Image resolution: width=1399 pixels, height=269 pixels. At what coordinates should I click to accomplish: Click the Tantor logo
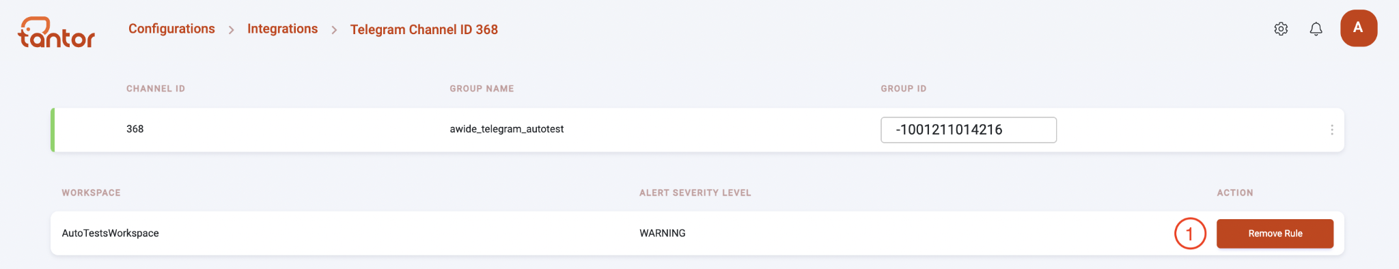tap(56, 32)
